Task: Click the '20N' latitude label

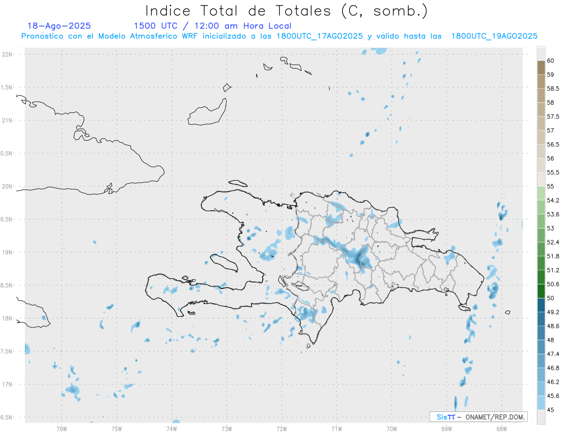Action: pyautogui.click(x=7, y=186)
